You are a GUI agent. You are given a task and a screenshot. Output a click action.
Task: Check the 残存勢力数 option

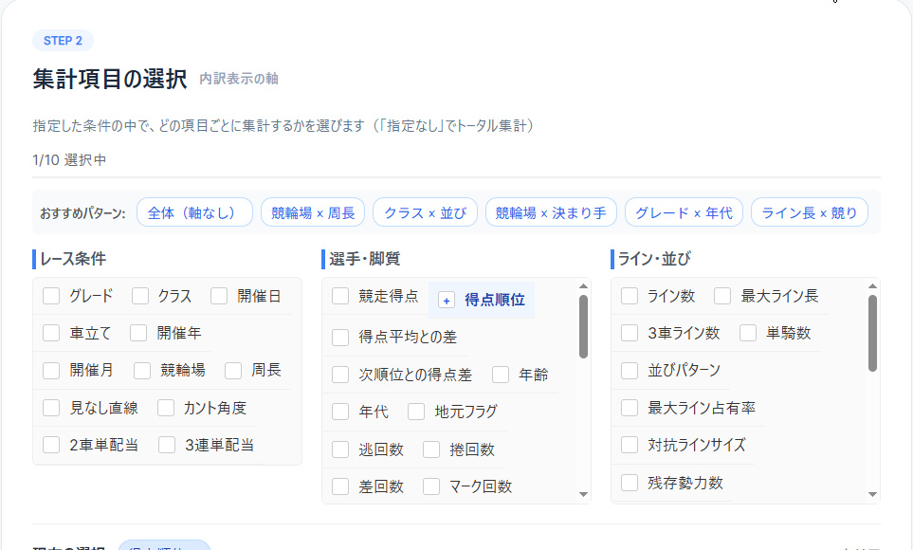pyautogui.click(x=630, y=482)
